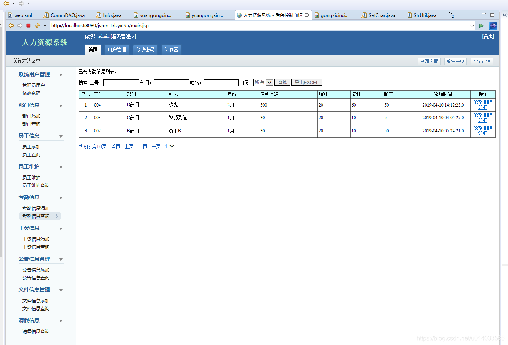
Task: Click the Eclipse forward navigation arrow at top
Action: (x=21, y=3)
